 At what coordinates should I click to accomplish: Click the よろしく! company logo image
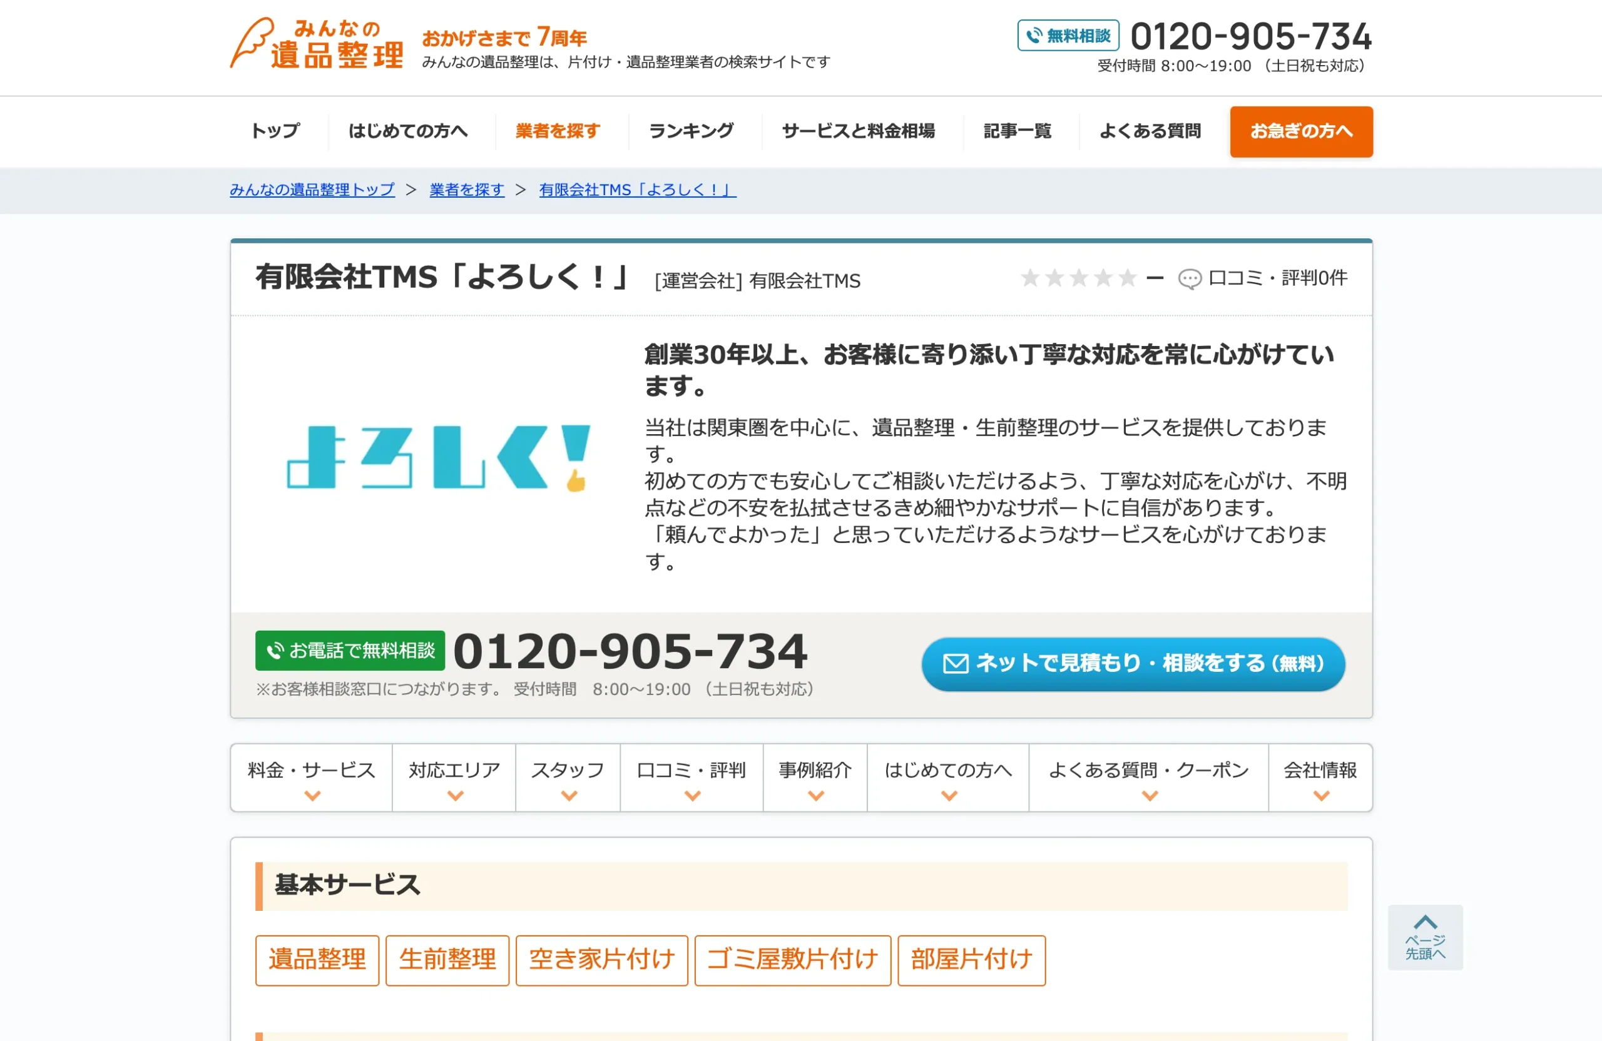click(x=438, y=457)
